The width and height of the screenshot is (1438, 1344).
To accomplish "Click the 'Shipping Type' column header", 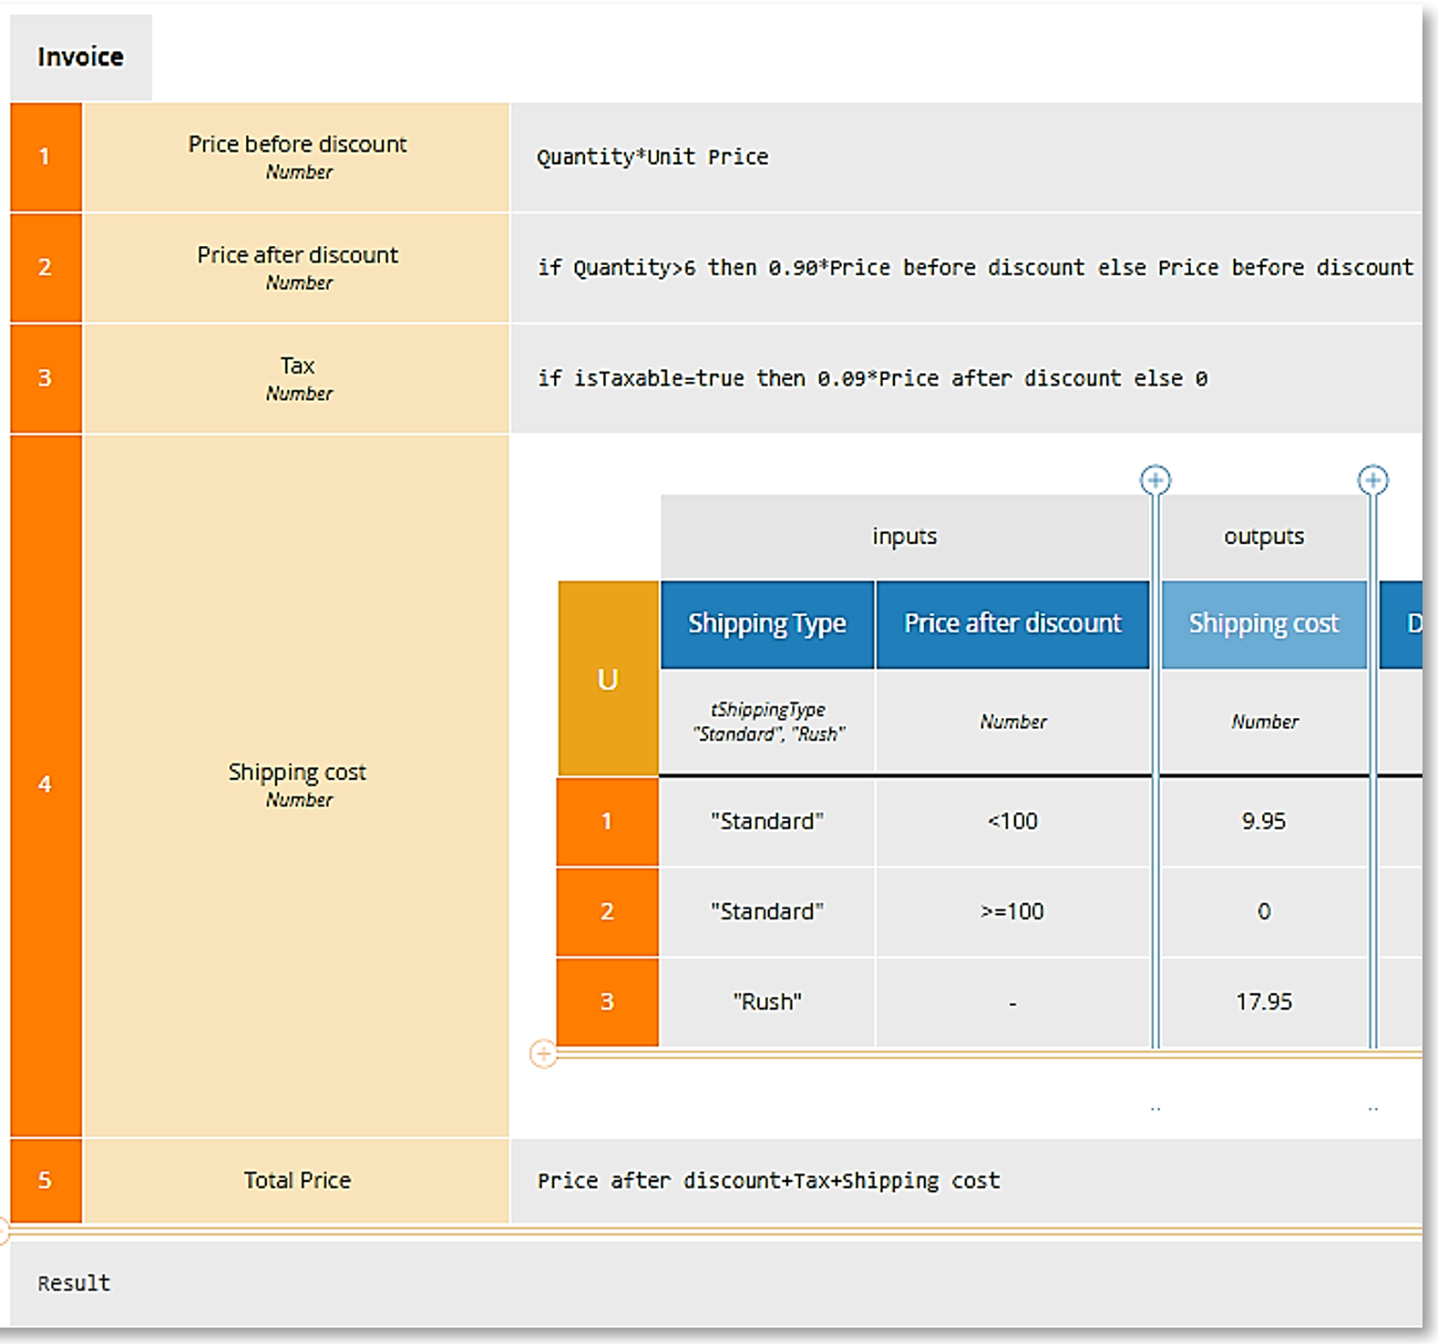I will [x=767, y=624].
